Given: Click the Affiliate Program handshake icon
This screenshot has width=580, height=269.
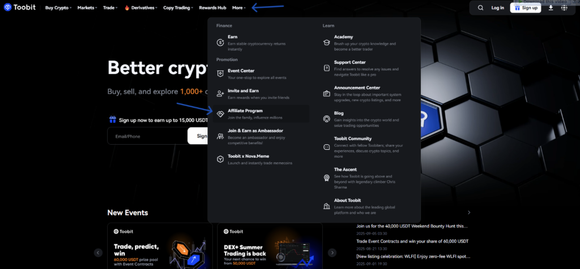Looking at the screenshot, I should tap(220, 114).
